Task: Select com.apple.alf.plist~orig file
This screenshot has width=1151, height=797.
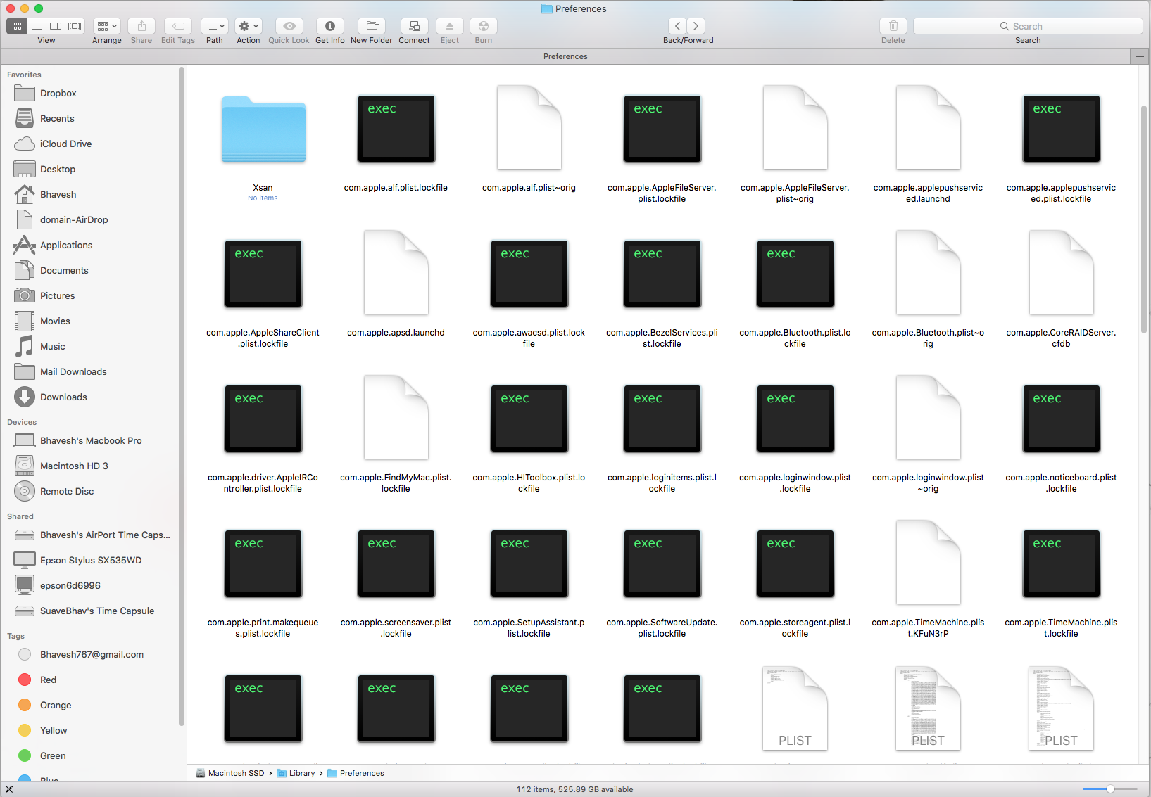Action: click(x=529, y=128)
